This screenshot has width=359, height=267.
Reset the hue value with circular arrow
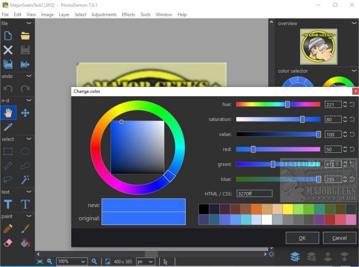[x=352, y=104]
